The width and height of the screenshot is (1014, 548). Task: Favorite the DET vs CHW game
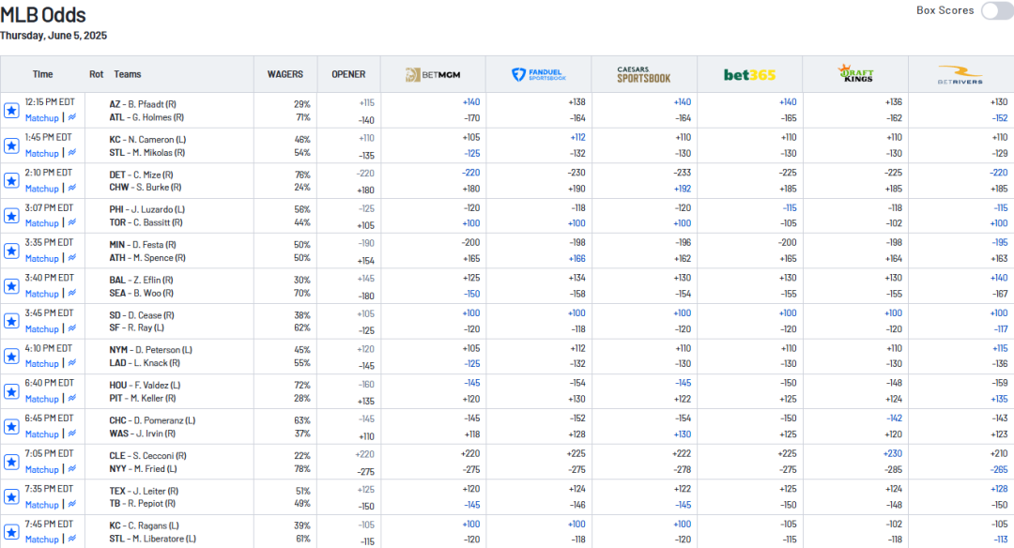[x=11, y=181]
